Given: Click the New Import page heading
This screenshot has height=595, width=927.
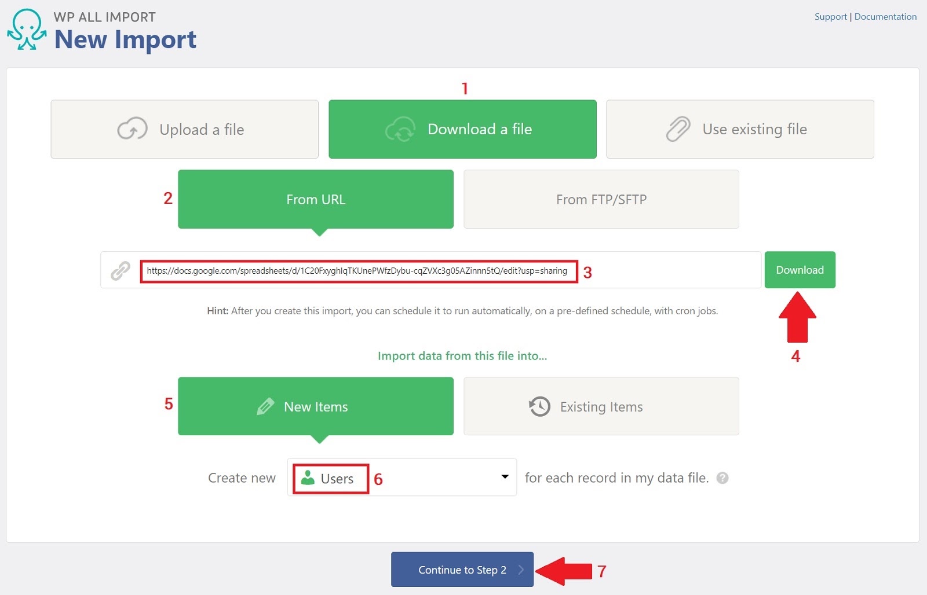Looking at the screenshot, I should pyautogui.click(x=125, y=39).
